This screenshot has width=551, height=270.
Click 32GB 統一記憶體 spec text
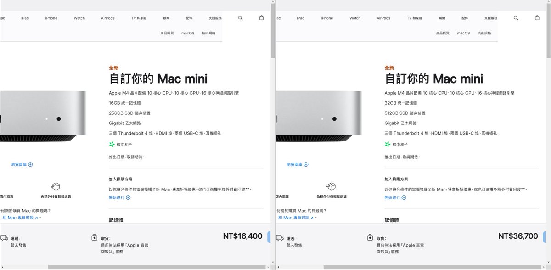(x=400, y=103)
